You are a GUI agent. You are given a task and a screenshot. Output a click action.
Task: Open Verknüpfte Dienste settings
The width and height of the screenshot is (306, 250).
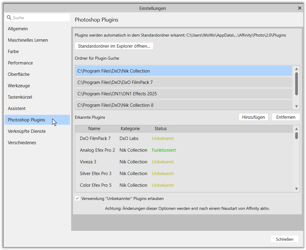click(37, 131)
